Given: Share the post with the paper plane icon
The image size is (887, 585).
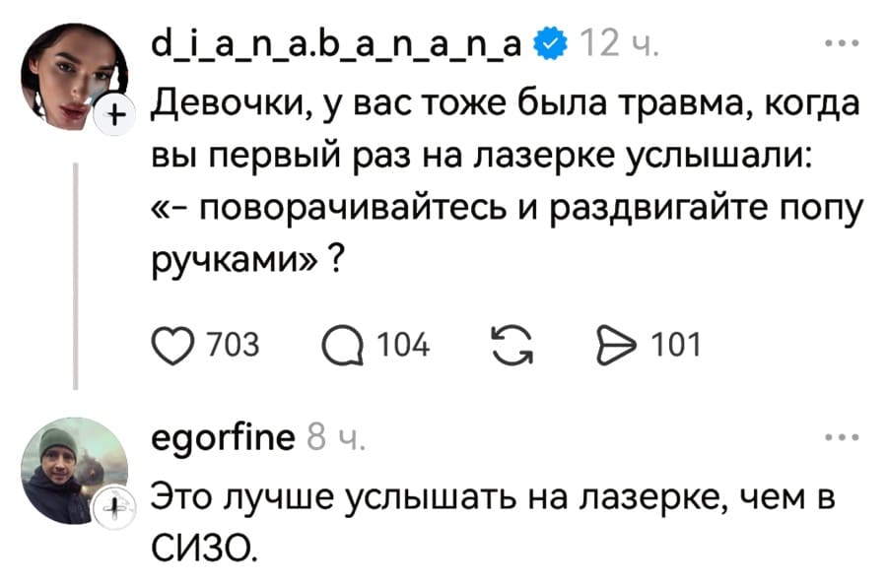Looking at the screenshot, I should pos(619,345).
